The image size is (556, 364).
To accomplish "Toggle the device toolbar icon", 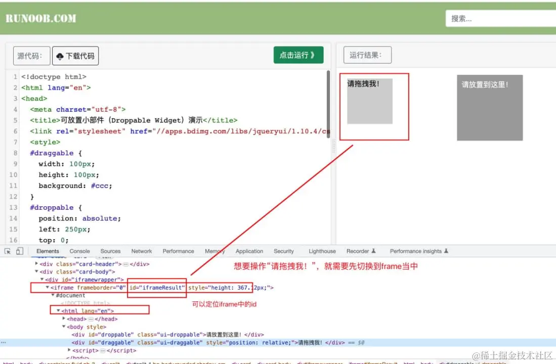I will [x=20, y=251].
